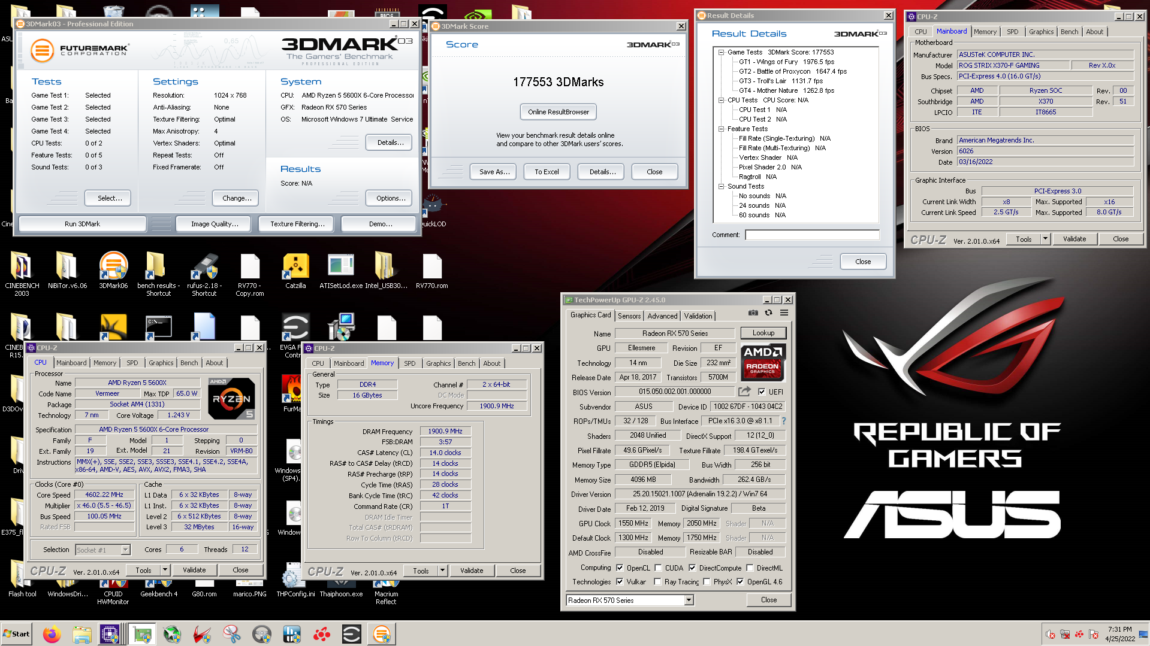Toggle the UEFI checkbox in GPU-Z
1150x646 pixels.
point(762,392)
